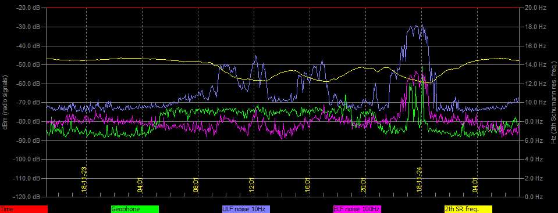Click the 18.0 Hz axis label
558x213 pixels.
(535, 27)
